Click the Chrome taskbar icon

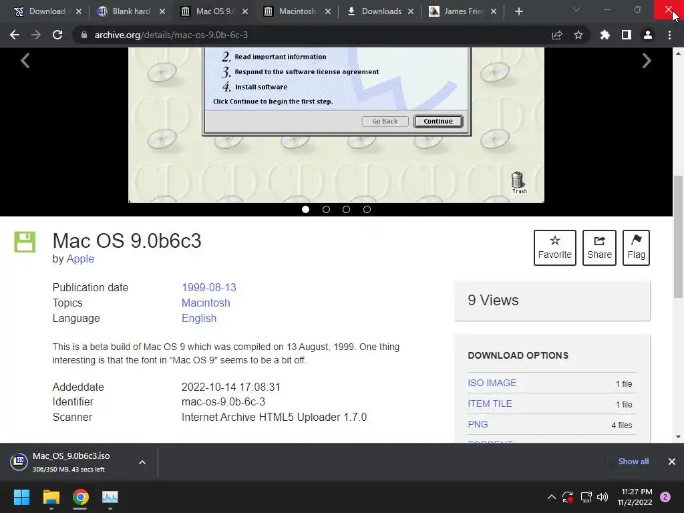click(81, 497)
